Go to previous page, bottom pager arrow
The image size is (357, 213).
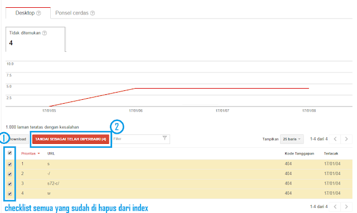coord(335,207)
